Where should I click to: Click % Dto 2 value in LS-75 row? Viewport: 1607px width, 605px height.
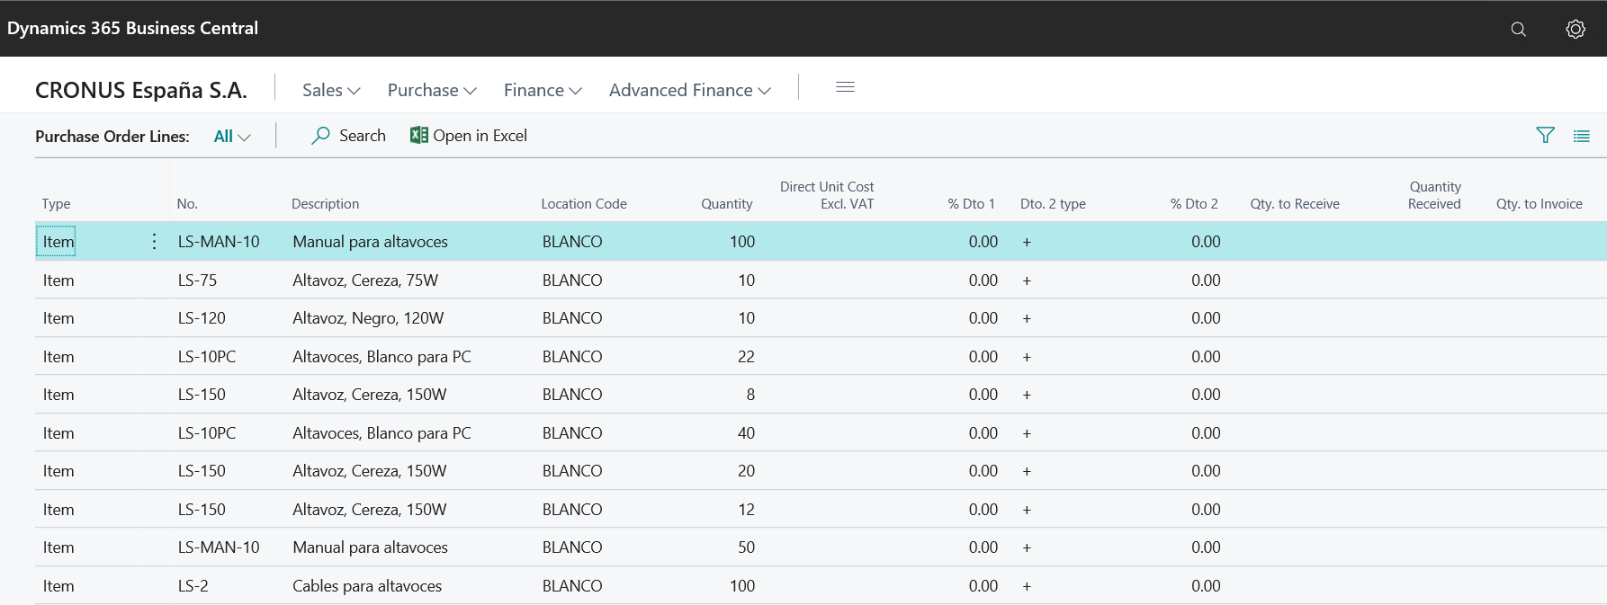click(1206, 280)
